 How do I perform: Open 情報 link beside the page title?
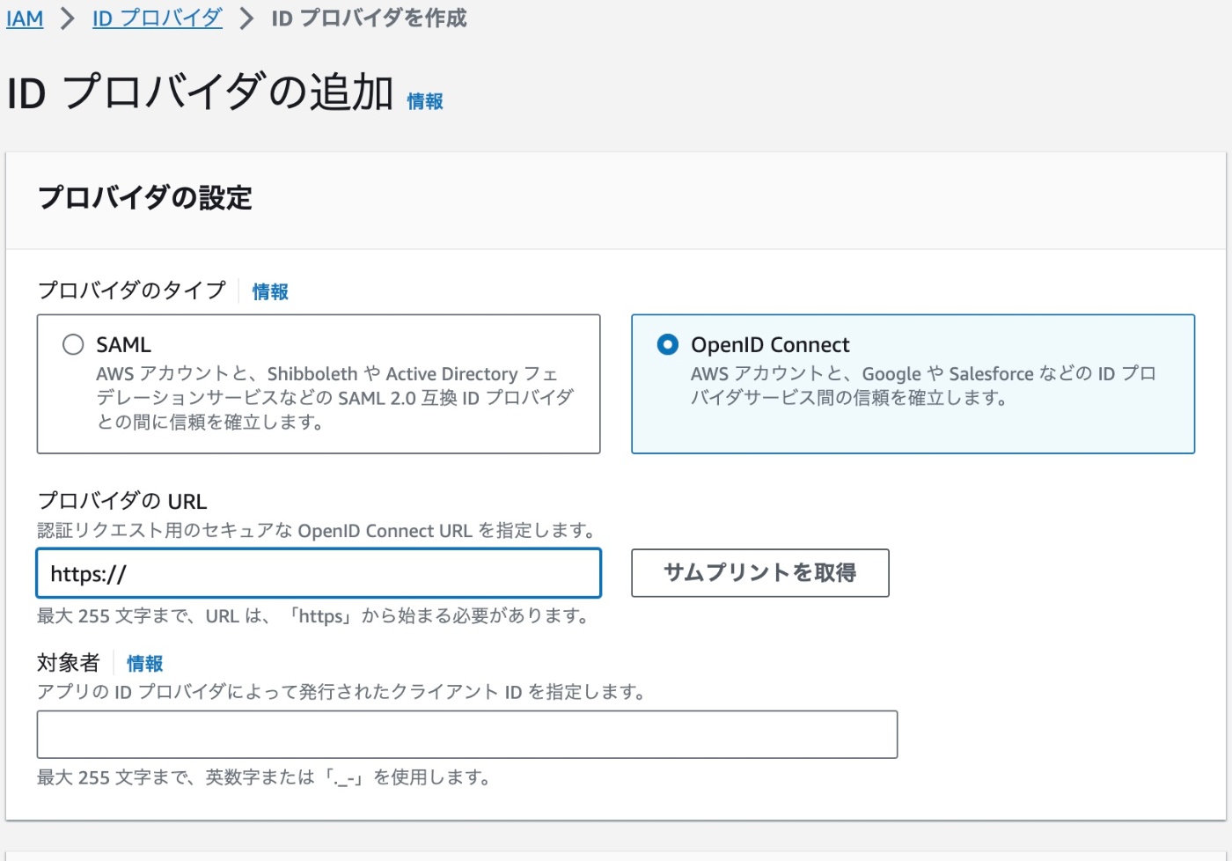pyautogui.click(x=425, y=102)
